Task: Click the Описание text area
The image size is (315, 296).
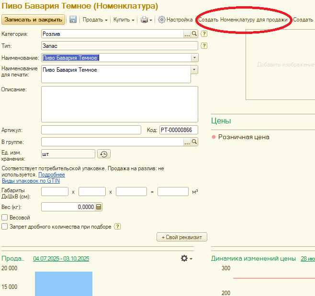Action: 120,104
